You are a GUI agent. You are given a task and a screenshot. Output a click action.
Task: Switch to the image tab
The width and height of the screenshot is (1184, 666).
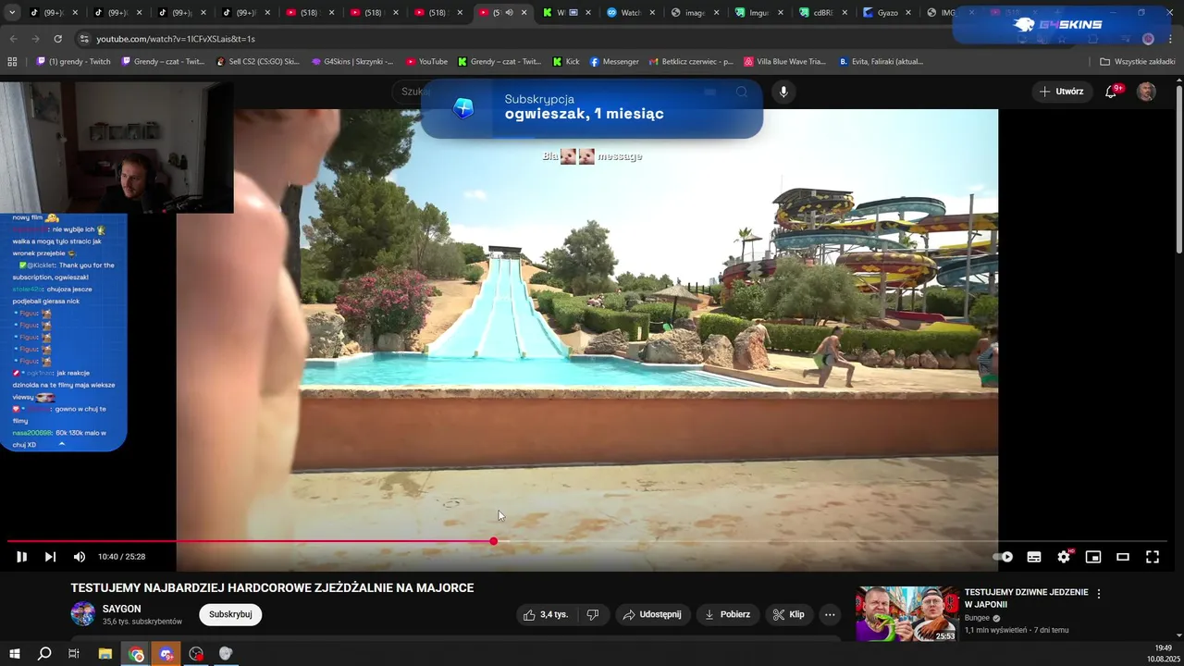click(696, 13)
